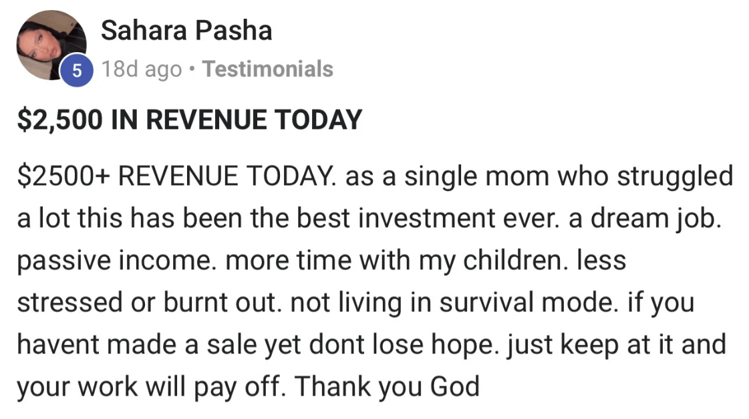The height and width of the screenshot is (419, 749).
Task: Click the words 'single mom who struggled'
Action: [x=569, y=176]
